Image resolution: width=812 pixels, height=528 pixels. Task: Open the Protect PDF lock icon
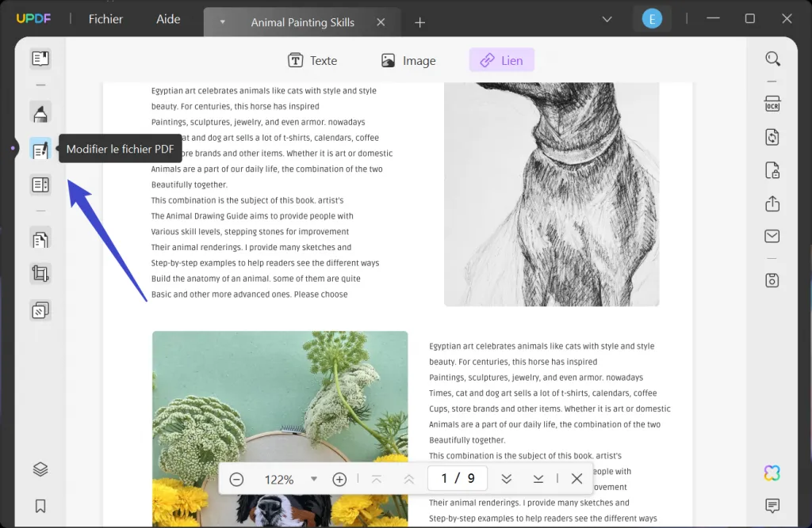pyautogui.click(x=772, y=170)
